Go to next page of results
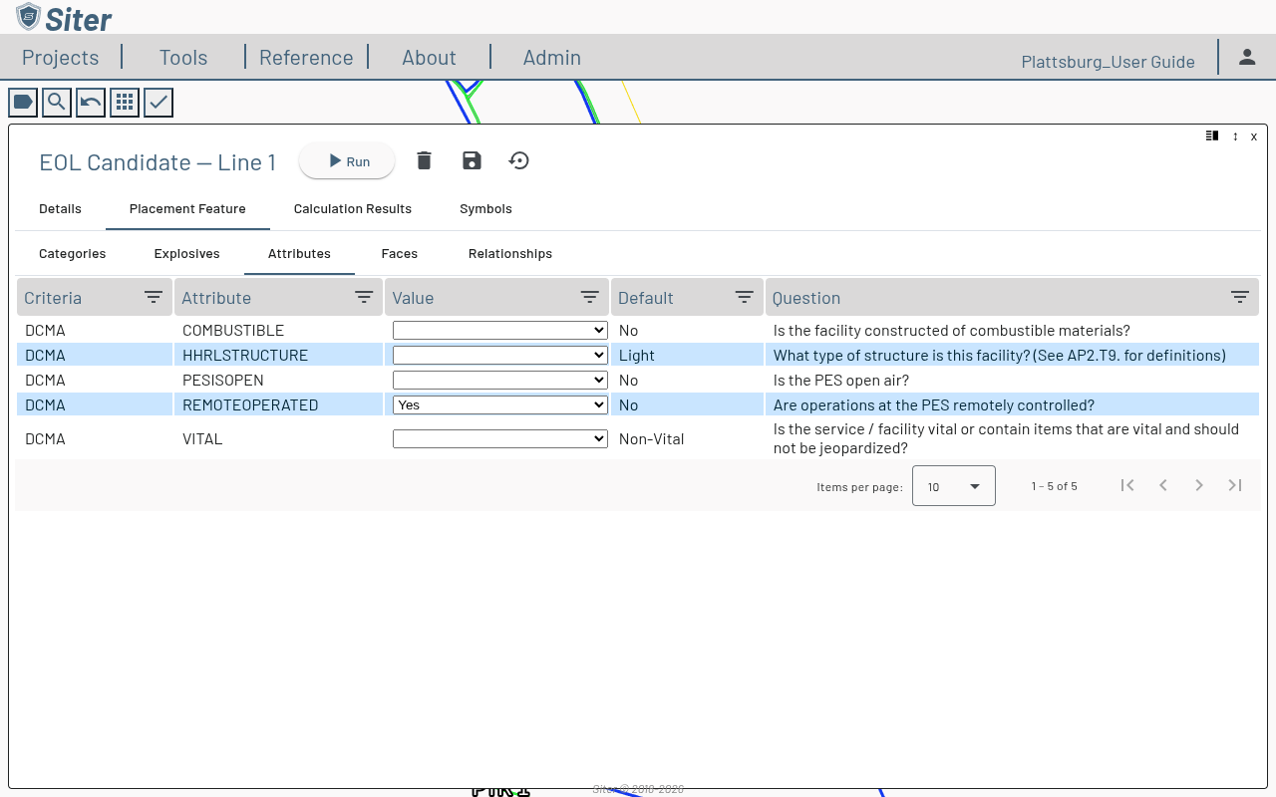Screen dimensions: 1276x797 (1199, 485)
